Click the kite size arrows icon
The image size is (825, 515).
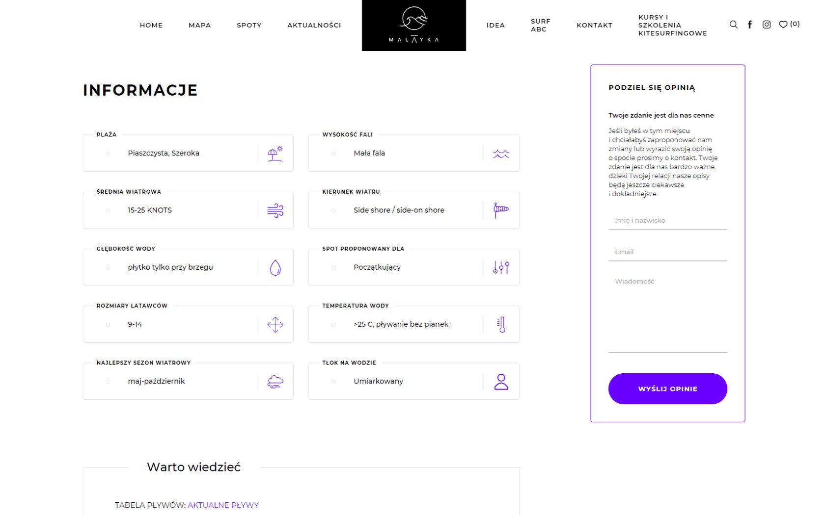click(275, 324)
